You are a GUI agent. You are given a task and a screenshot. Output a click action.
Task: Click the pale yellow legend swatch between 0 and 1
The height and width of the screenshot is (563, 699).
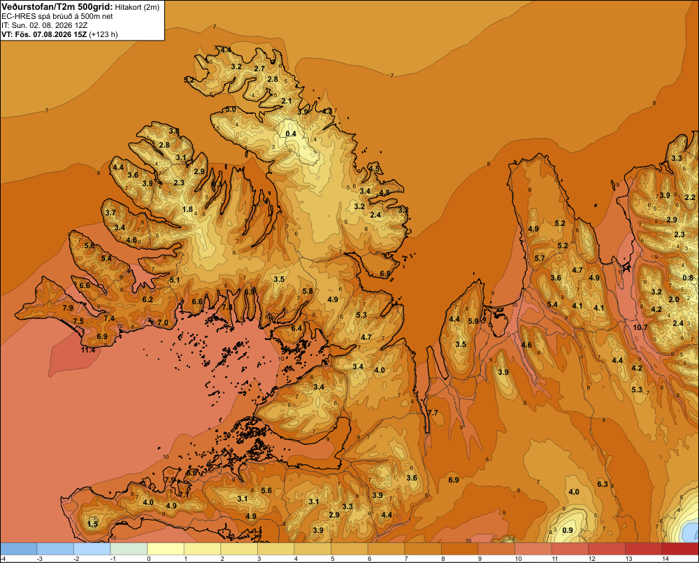pyautogui.click(x=166, y=549)
